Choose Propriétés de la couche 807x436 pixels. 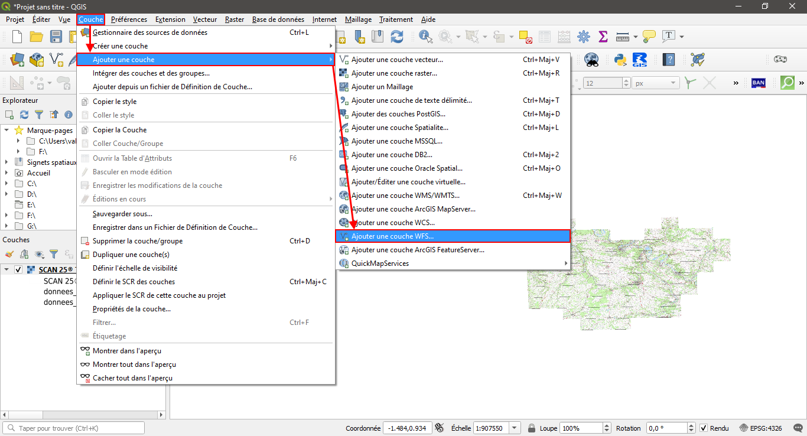[x=206, y=309]
